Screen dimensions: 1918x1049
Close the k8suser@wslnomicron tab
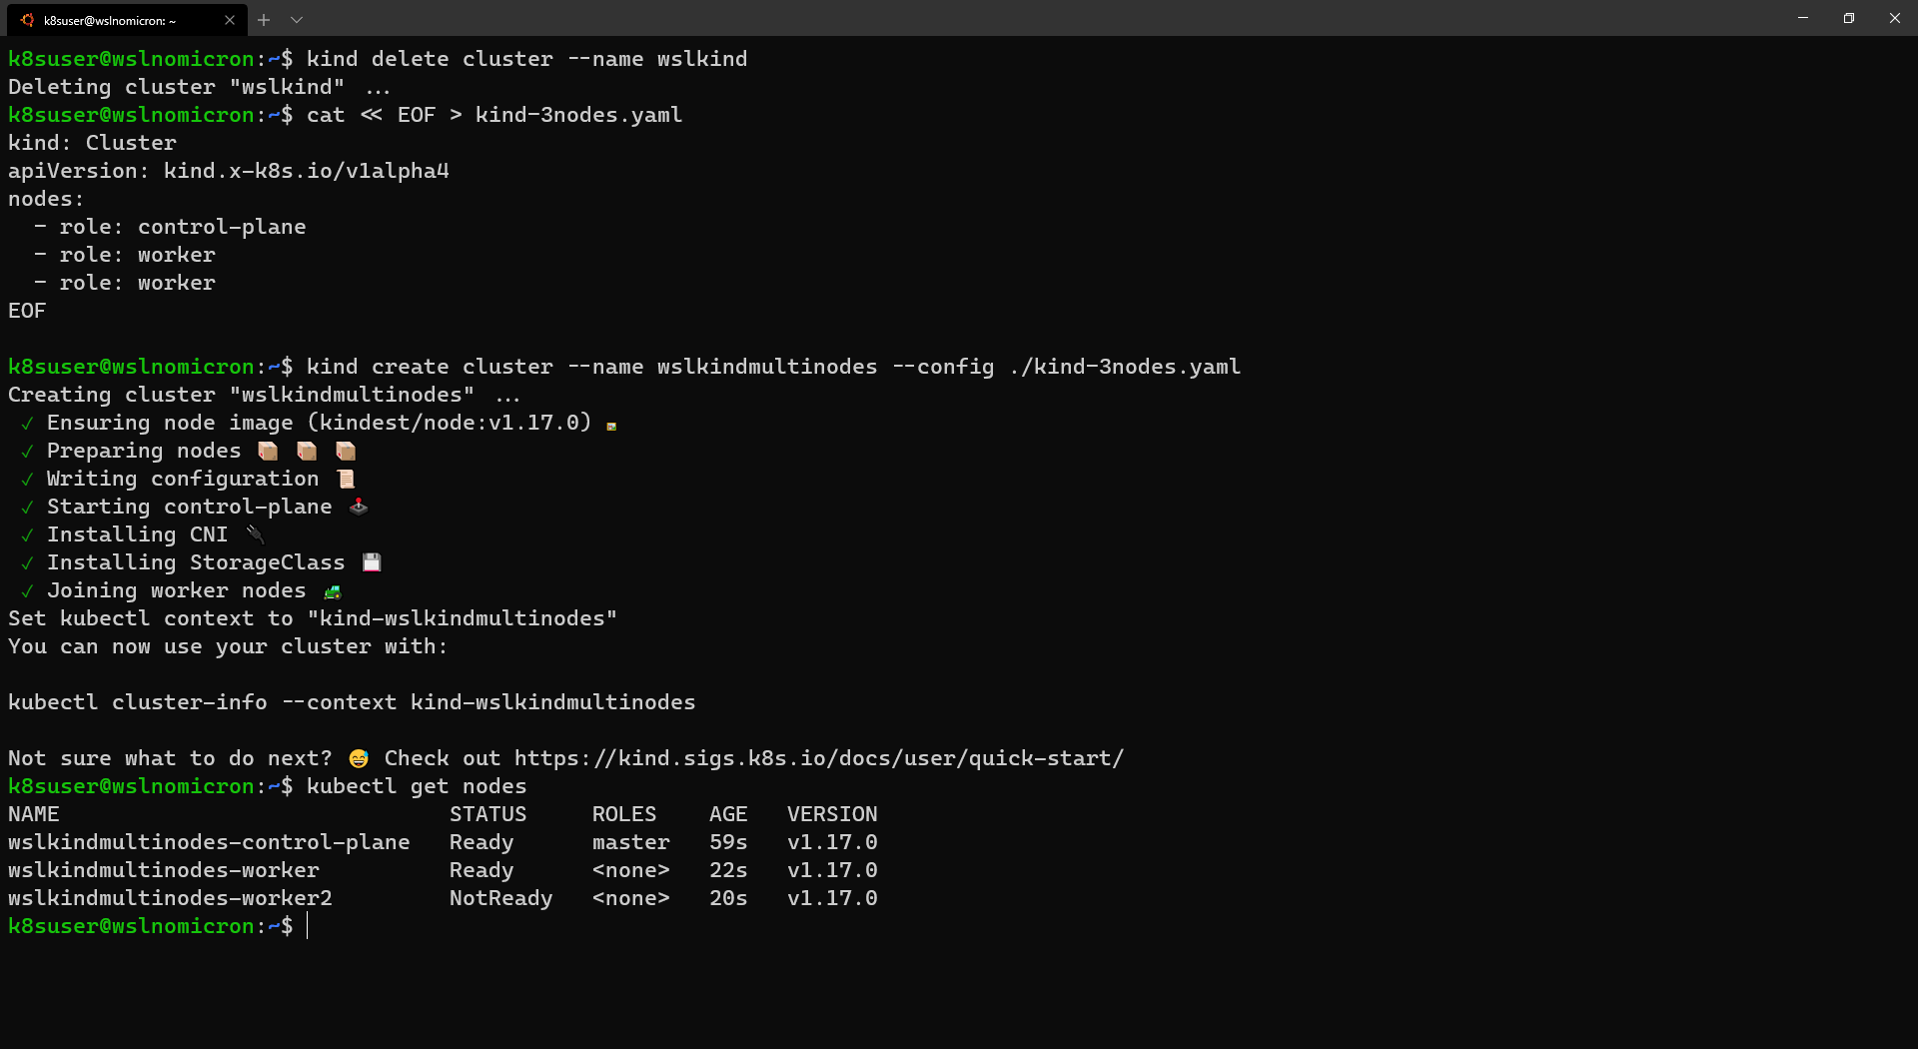coord(229,19)
